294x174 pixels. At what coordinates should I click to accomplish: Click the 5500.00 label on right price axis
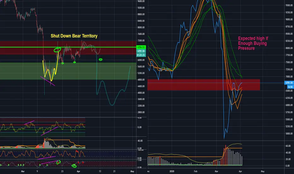pos(289,119)
